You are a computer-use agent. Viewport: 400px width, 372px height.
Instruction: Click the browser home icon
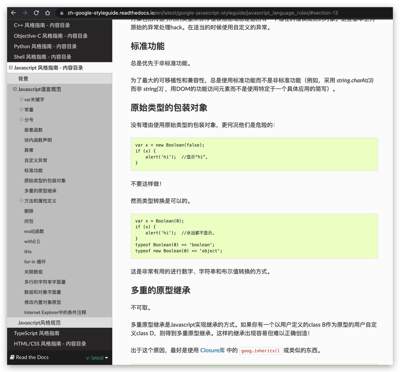coord(48,13)
